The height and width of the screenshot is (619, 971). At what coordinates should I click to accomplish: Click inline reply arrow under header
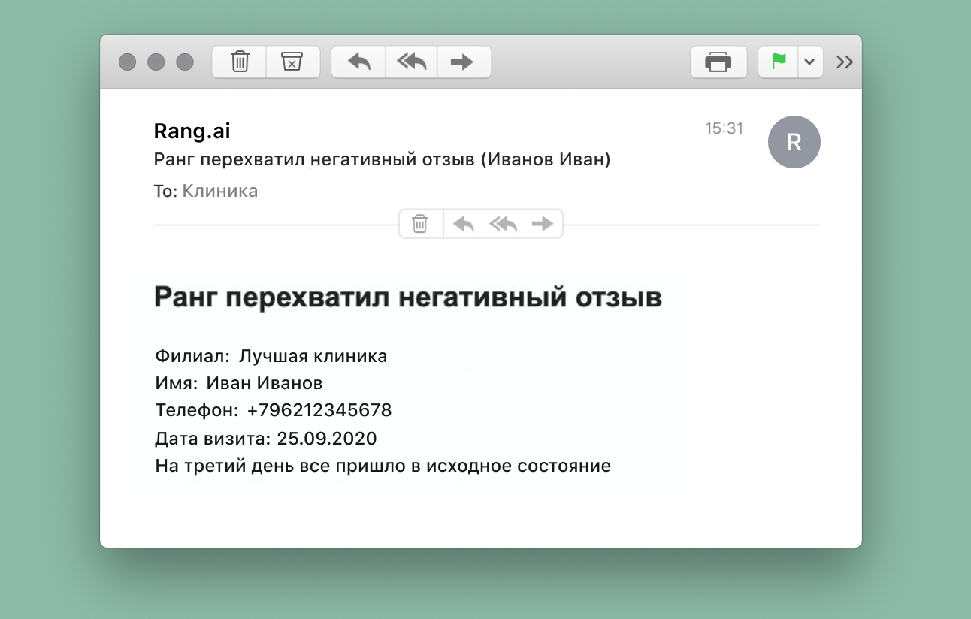(464, 224)
